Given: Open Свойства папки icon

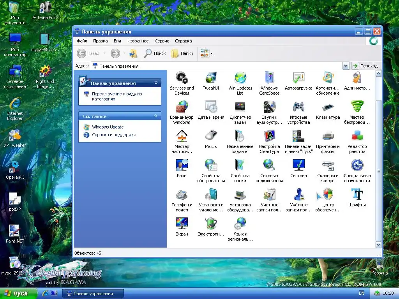Looking at the screenshot, I should pyautogui.click(x=240, y=171).
